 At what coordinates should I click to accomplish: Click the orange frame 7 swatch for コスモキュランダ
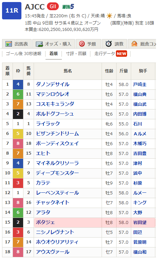[18, 104]
